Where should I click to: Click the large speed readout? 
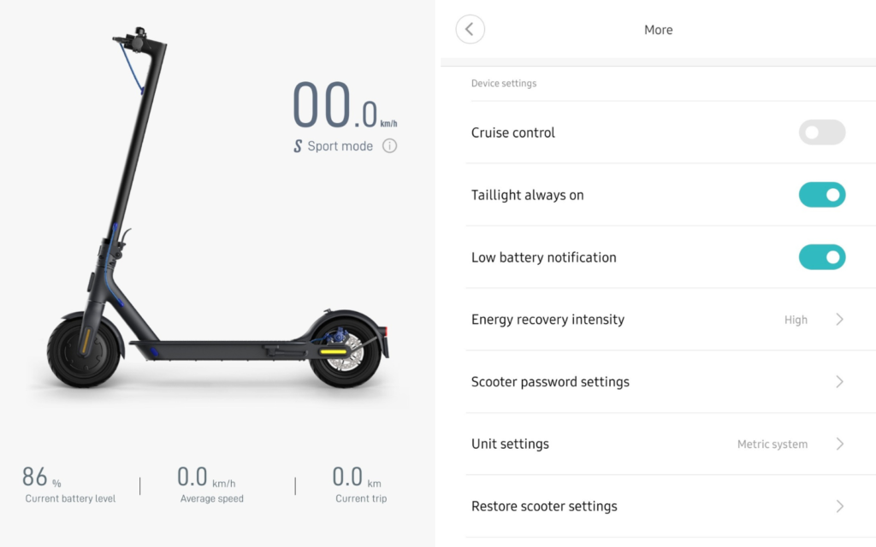(345, 105)
